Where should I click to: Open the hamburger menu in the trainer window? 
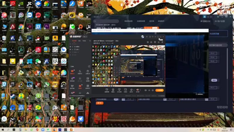pyautogui.click(x=218, y=17)
